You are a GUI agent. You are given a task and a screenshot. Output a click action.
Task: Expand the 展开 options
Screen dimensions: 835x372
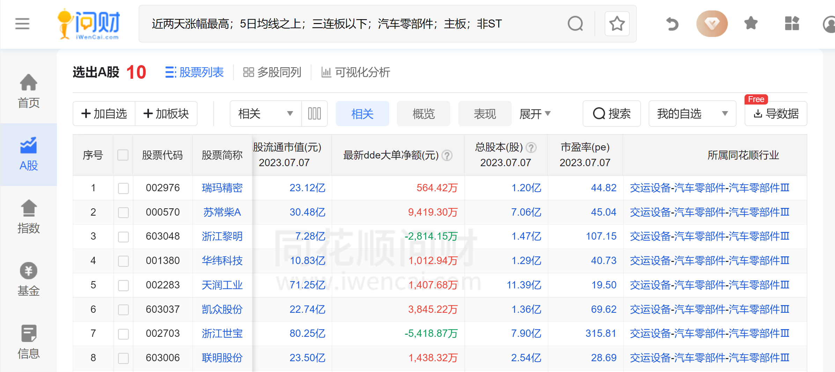[x=535, y=114]
